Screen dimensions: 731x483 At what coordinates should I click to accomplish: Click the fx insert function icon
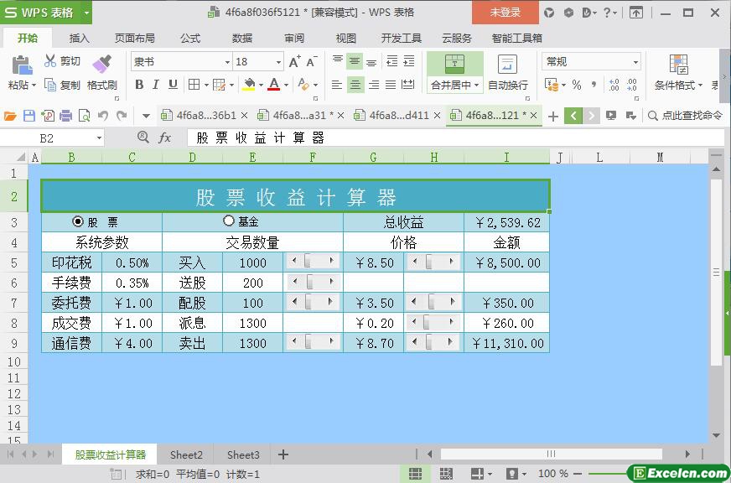click(165, 138)
